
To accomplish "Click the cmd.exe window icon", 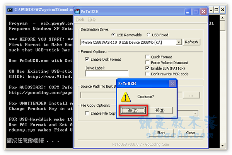I will 10,10.
